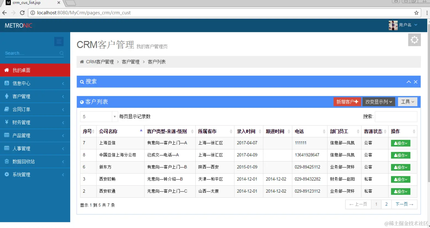Click the home icon in the breadcrumb
The image size is (430, 228).
tap(82, 62)
